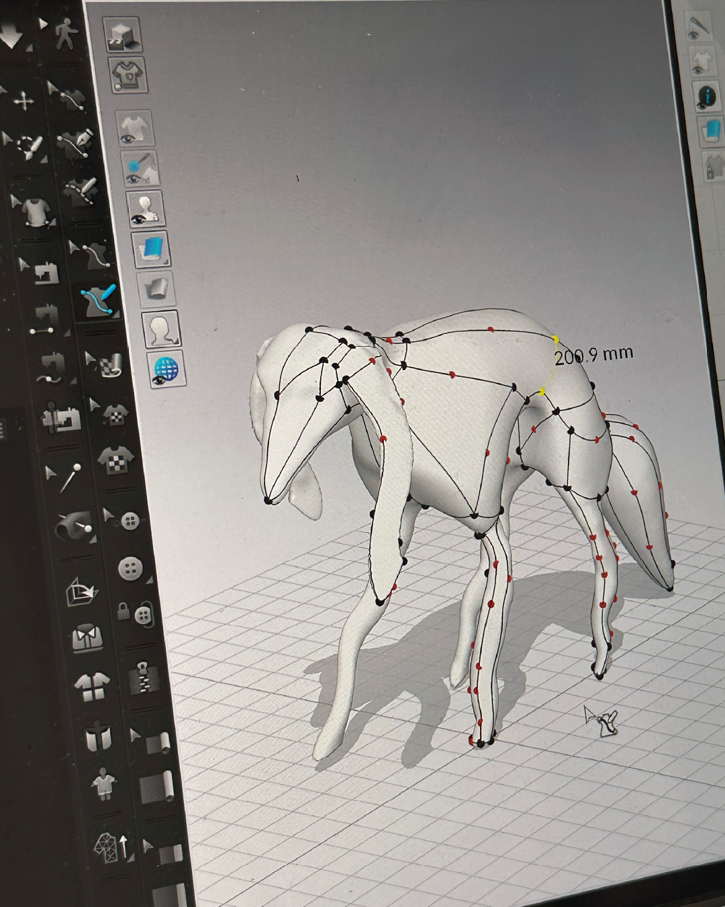Select the tack-on-avatar pin tool
725x907 pixels.
[74, 527]
